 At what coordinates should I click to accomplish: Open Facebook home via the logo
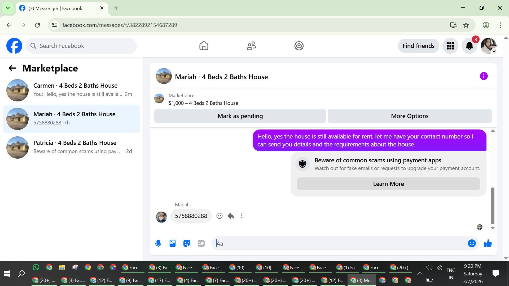[14, 46]
